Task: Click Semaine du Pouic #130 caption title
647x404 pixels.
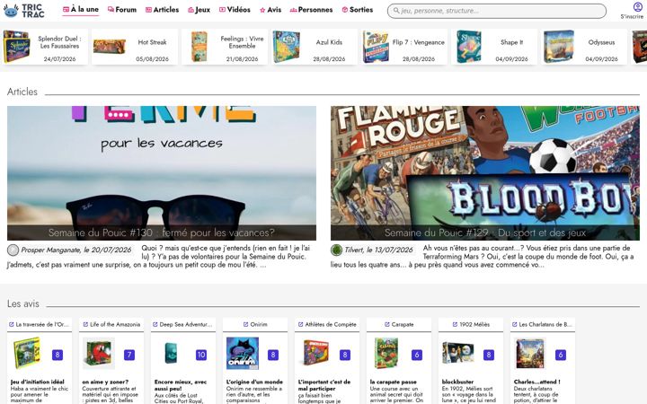Action: [x=162, y=233]
